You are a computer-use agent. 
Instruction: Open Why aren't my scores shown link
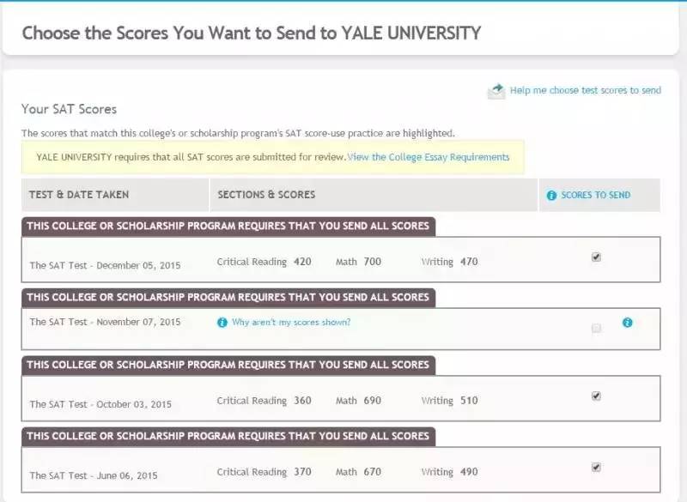click(x=291, y=322)
